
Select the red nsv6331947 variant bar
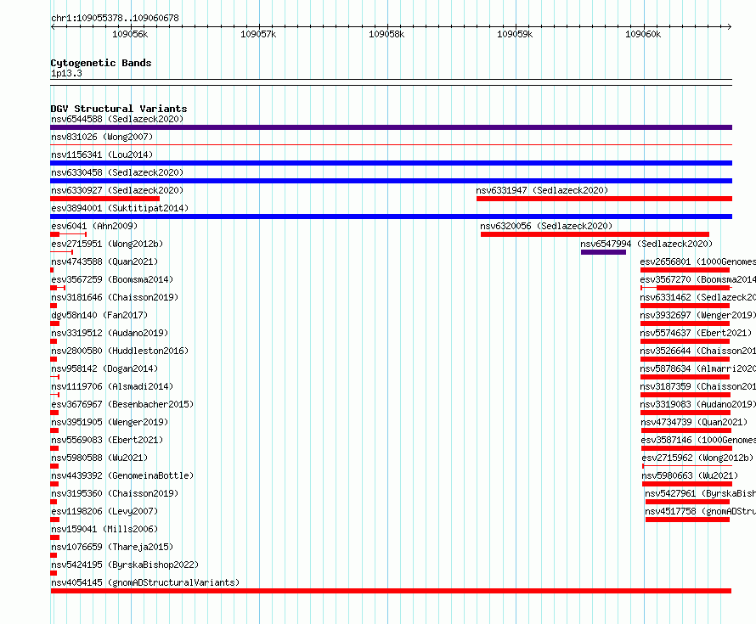[604, 199]
